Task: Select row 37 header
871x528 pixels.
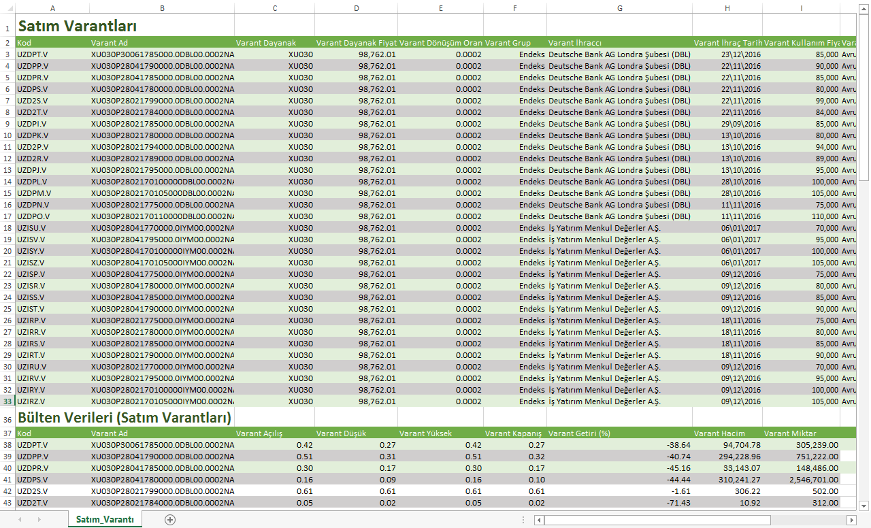Action: [7, 433]
